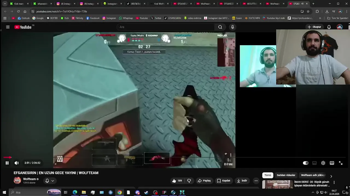
Task: Select the Tümü filter chip
Action: [x=267, y=175]
